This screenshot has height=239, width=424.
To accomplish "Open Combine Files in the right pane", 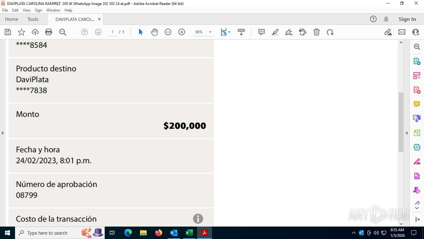I will click(417, 118).
